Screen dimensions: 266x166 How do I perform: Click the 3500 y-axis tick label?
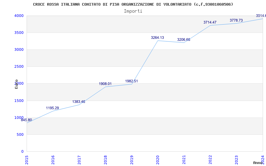click(19, 33)
